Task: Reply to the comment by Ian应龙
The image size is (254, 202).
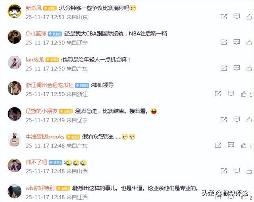Action: (x=237, y=68)
